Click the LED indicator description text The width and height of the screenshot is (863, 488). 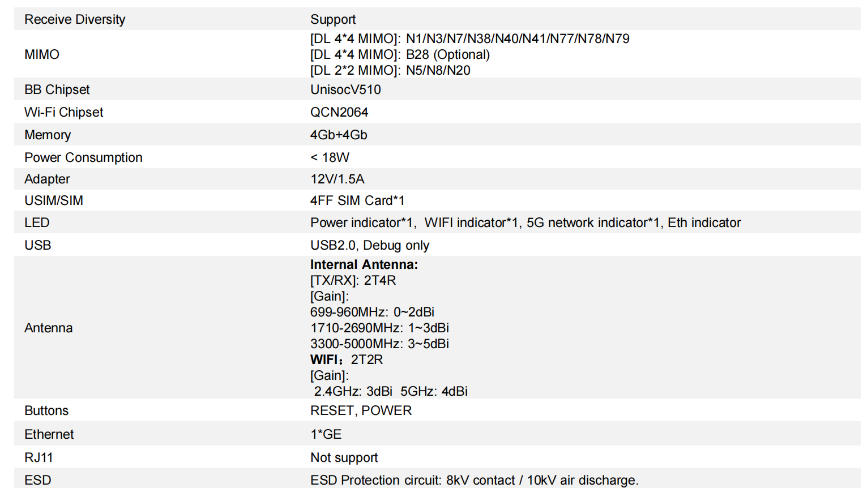click(x=525, y=222)
